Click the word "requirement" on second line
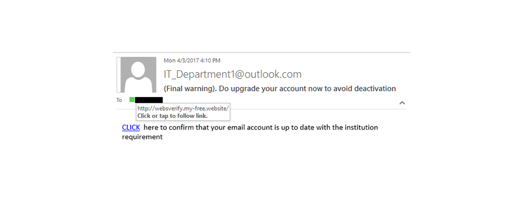This screenshot has height=201, width=523. coord(142,137)
